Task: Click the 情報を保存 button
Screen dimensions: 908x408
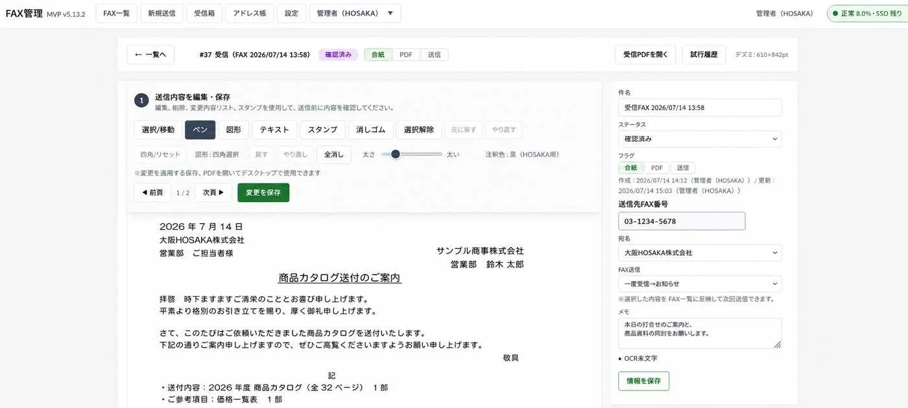Action: click(x=643, y=381)
